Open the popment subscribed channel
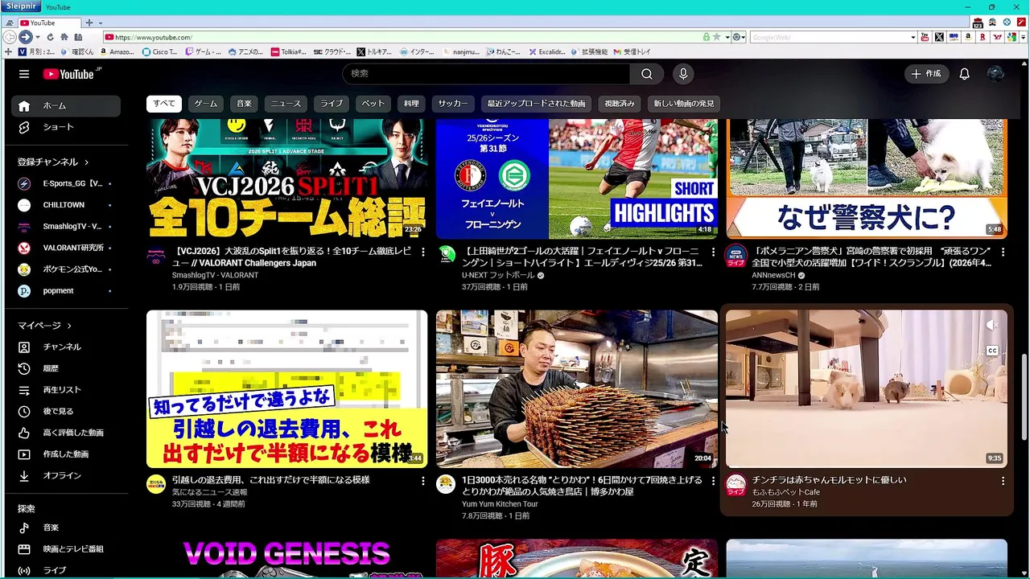The width and height of the screenshot is (1030, 579). [x=66, y=291]
